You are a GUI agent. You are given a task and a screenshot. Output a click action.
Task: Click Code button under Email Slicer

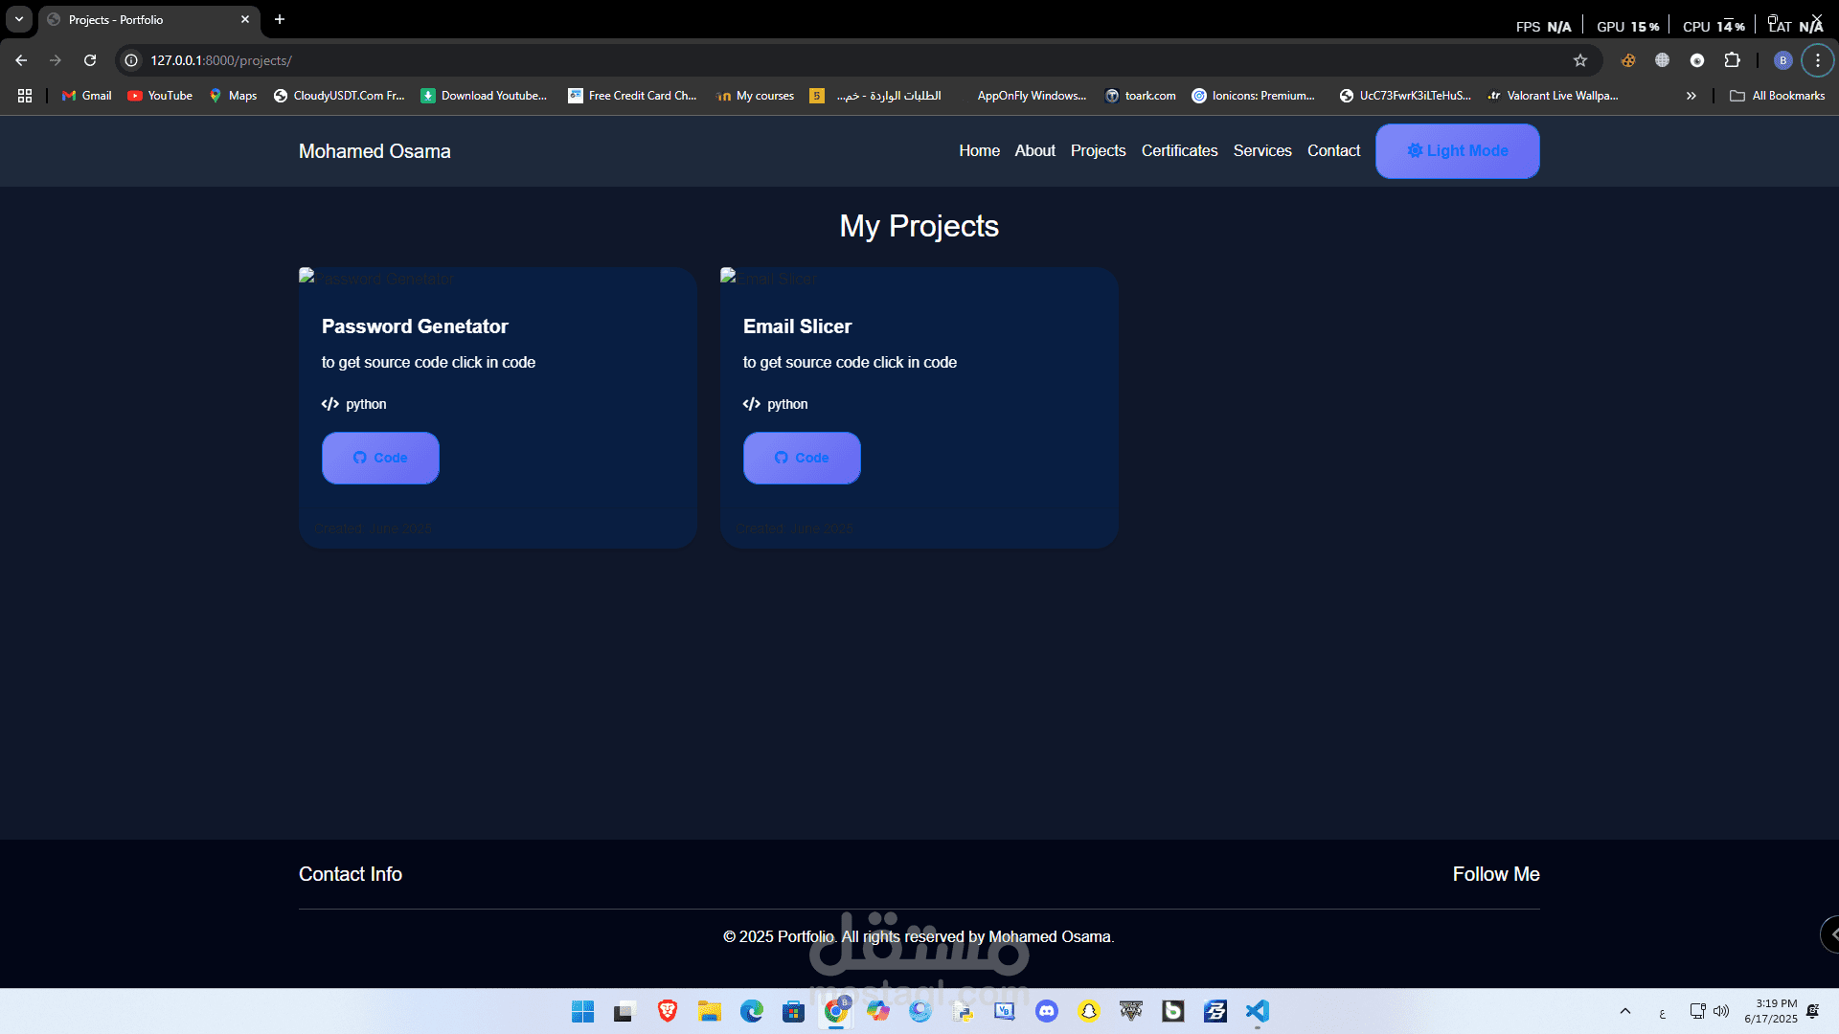802,458
